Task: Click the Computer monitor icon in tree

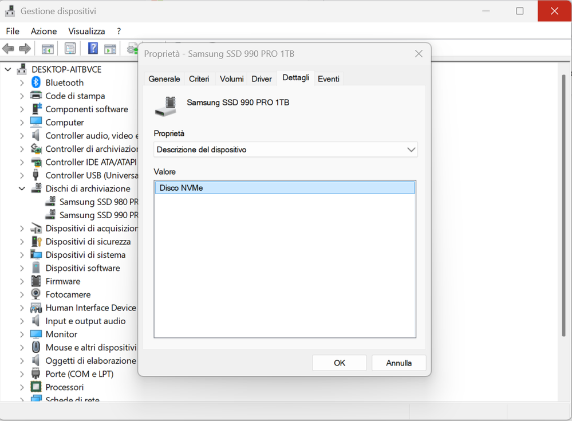Action: pyautogui.click(x=35, y=122)
